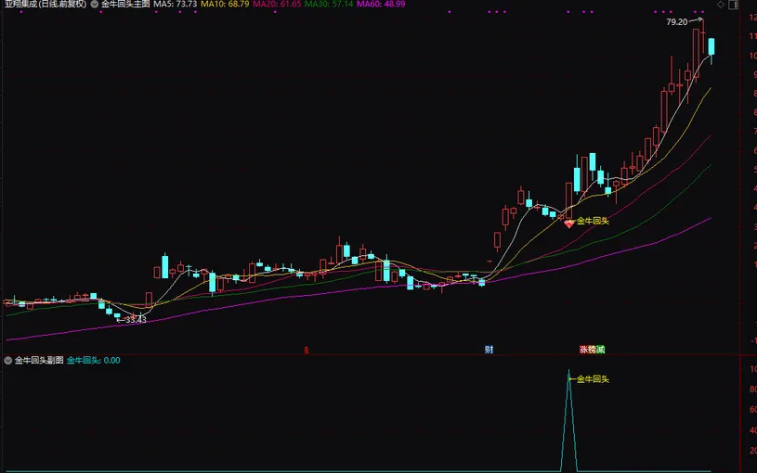Click the MA60: 48.99 value
757x473 pixels.
tap(381, 4)
